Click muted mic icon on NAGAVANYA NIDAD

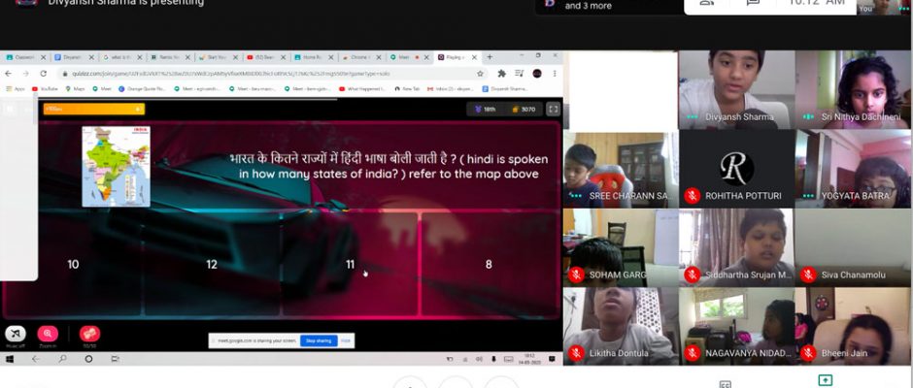pos(693,353)
